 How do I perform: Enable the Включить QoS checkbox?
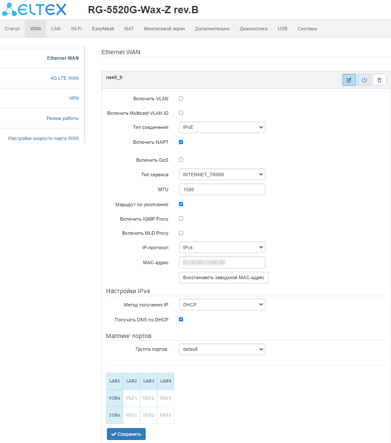pos(181,160)
